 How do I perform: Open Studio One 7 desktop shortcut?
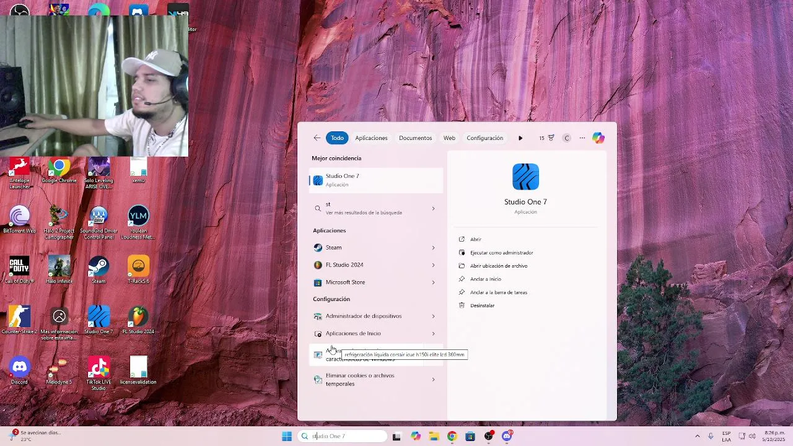coord(99,321)
